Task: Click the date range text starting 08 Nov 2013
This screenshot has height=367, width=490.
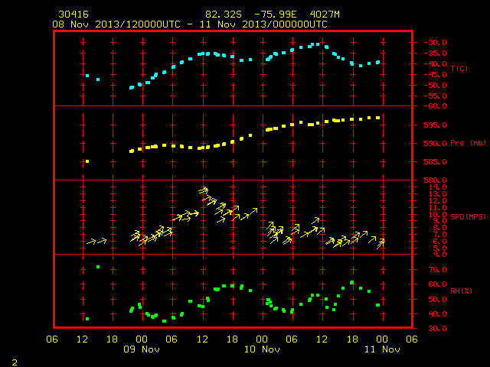Action: 190,24
